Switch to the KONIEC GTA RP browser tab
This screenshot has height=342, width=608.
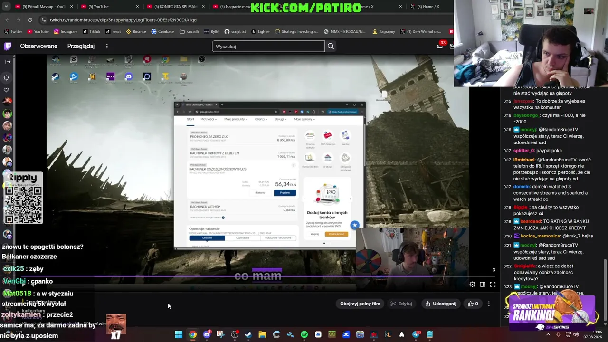pyautogui.click(x=175, y=7)
